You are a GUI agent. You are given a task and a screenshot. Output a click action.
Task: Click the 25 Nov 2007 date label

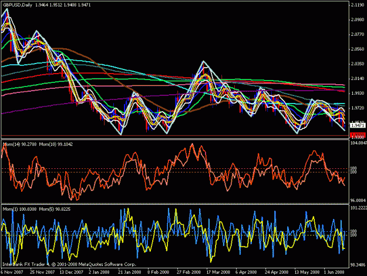[42, 272]
